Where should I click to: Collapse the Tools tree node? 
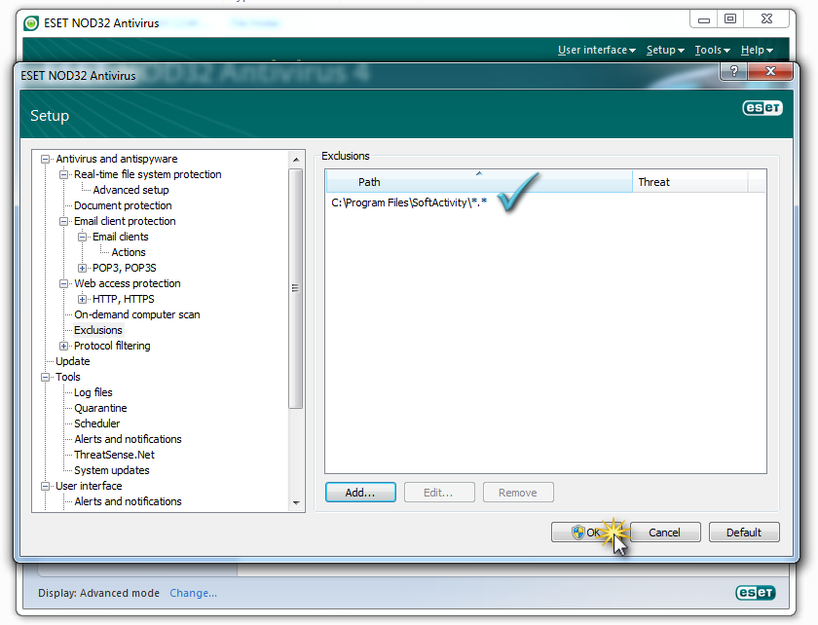[x=46, y=377]
